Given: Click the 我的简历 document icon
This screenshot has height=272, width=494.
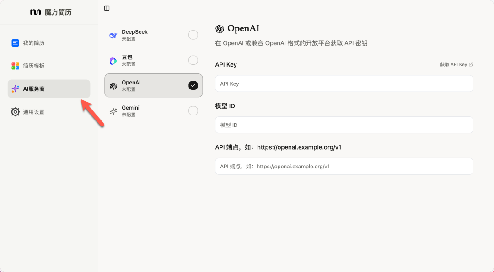Looking at the screenshot, I should pyautogui.click(x=15, y=43).
